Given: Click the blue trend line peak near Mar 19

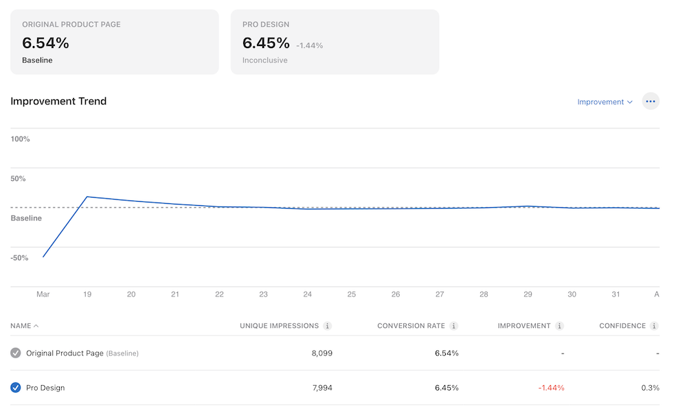Looking at the screenshot, I should point(87,197).
